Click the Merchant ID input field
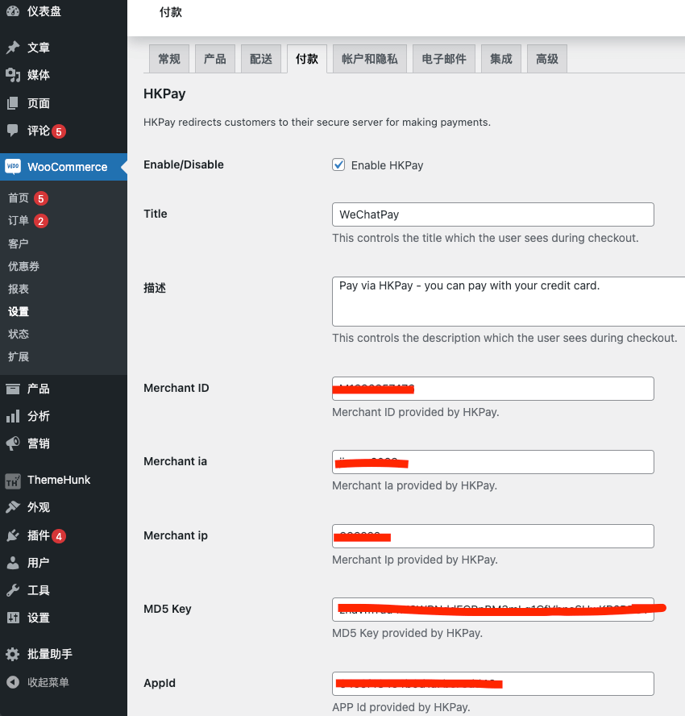Screen dimensions: 685x716 coord(493,389)
